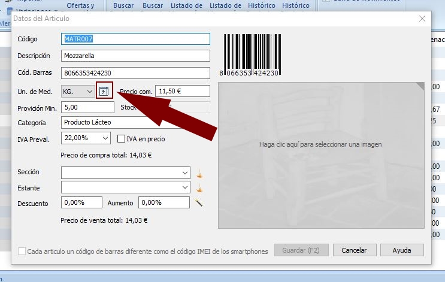Click the Descuento field 0,00%
This screenshot has width=445, height=282.
tap(81, 202)
